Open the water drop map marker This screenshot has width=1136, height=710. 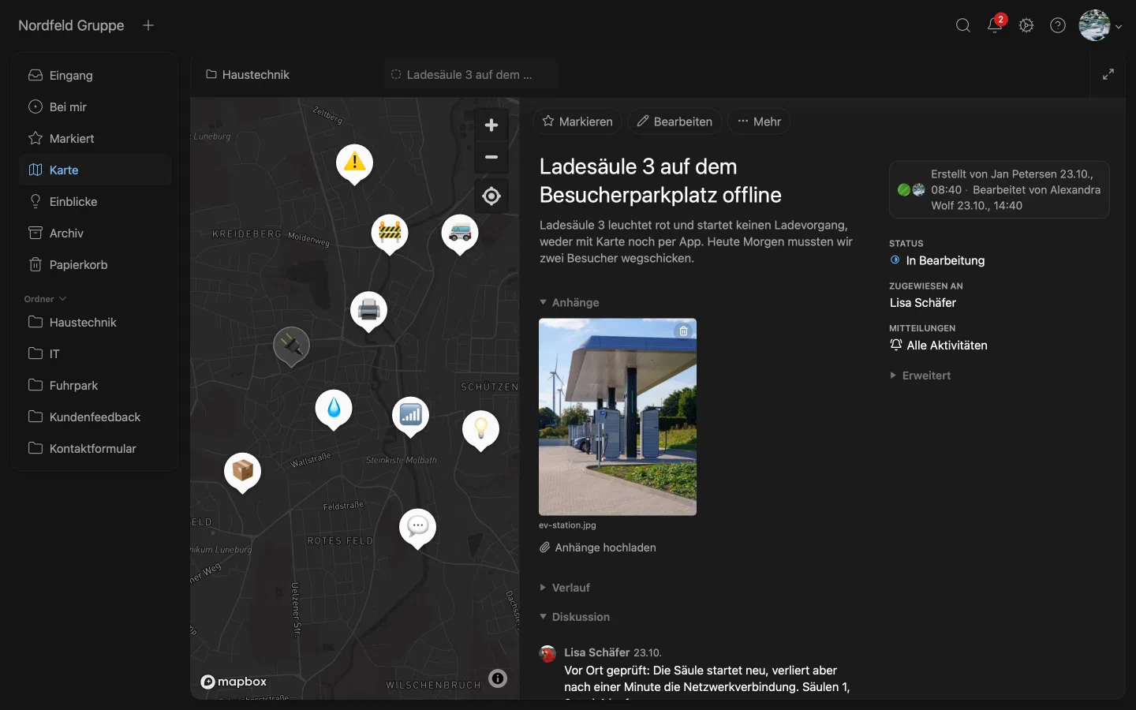pos(334,408)
